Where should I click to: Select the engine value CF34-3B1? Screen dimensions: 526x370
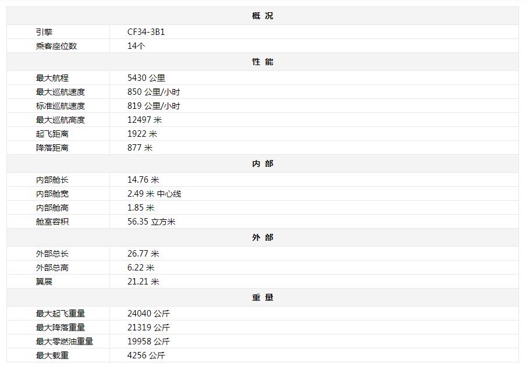[146, 32]
